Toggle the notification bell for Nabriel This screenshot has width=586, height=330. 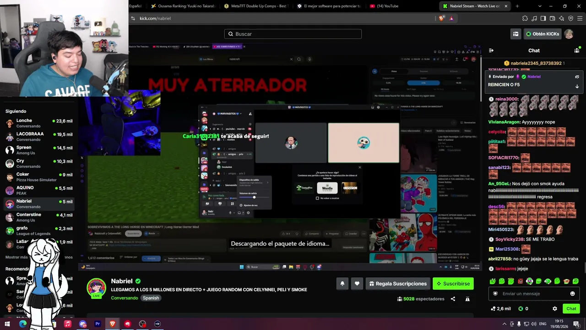[342, 284]
